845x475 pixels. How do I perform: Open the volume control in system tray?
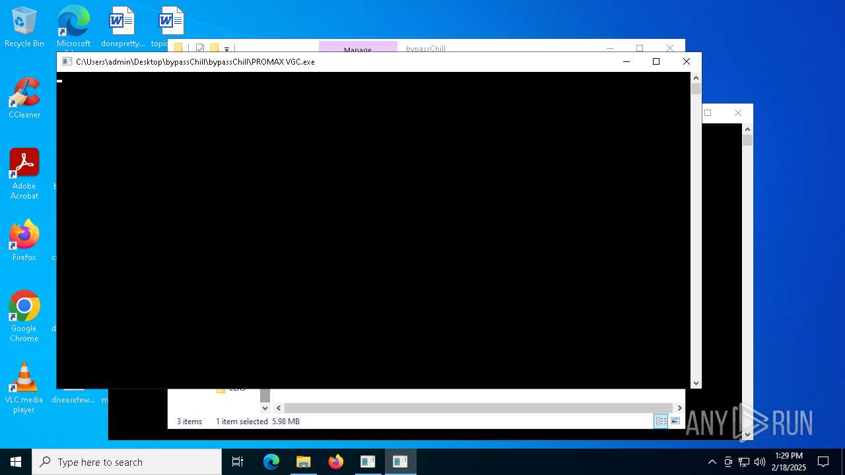(760, 462)
